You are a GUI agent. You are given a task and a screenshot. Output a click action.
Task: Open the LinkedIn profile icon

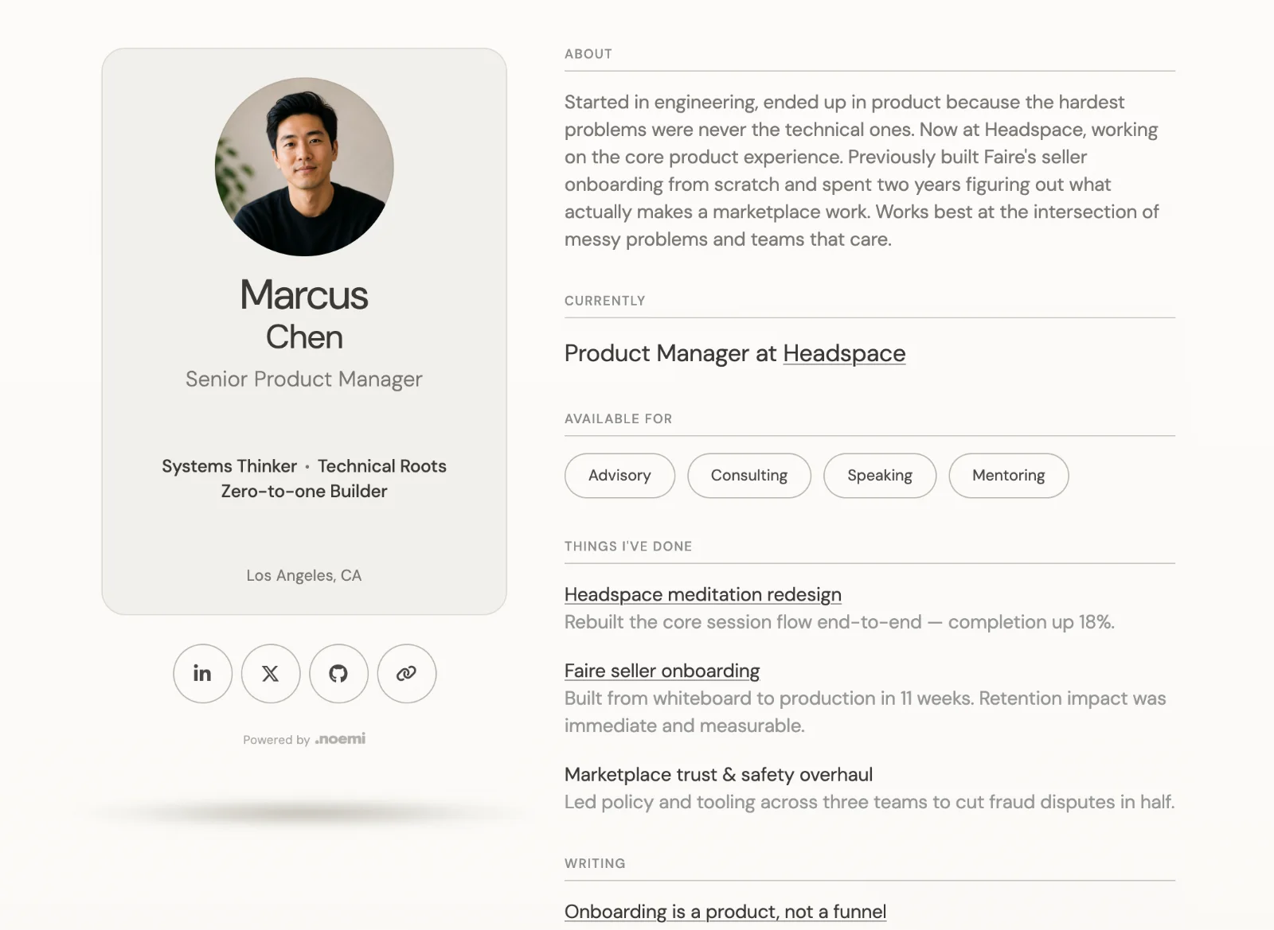coord(202,673)
